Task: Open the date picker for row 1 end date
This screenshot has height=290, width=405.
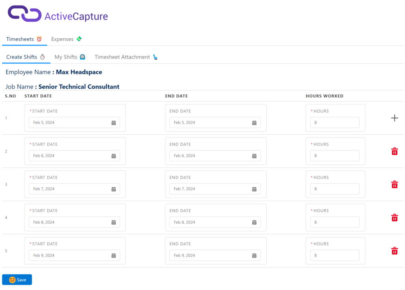Action: pos(254,122)
